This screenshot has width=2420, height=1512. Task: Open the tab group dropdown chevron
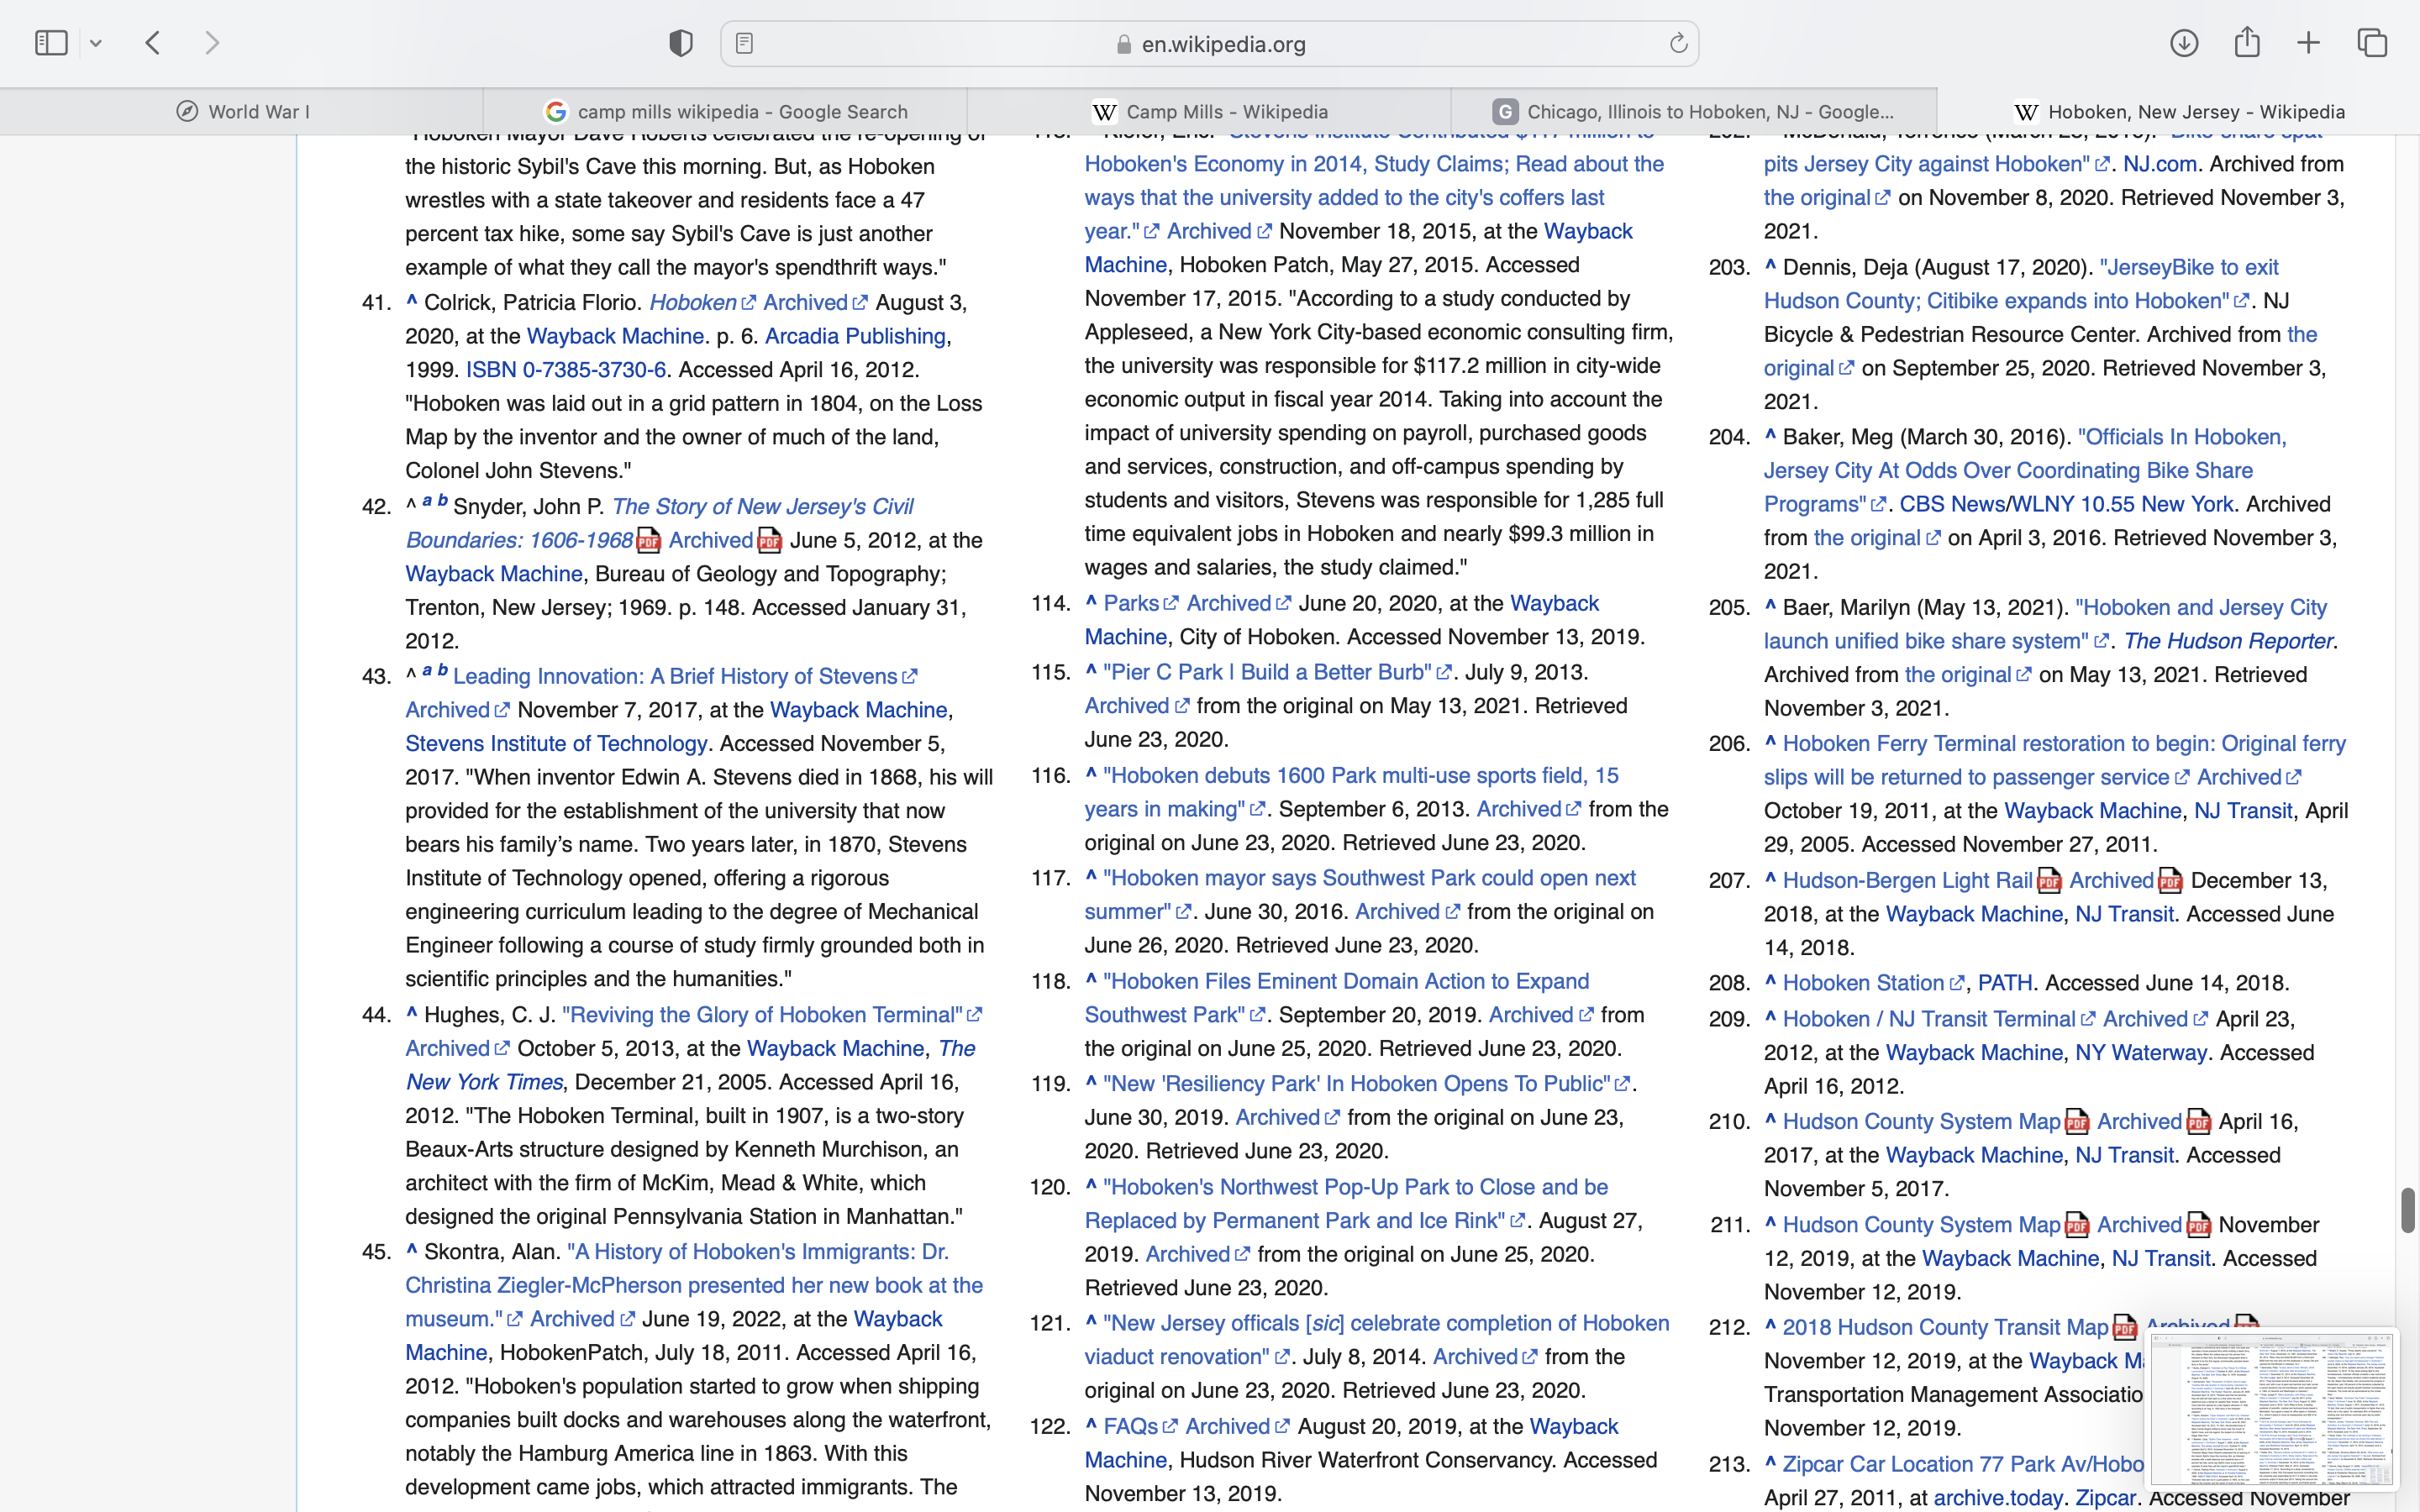coord(96,43)
